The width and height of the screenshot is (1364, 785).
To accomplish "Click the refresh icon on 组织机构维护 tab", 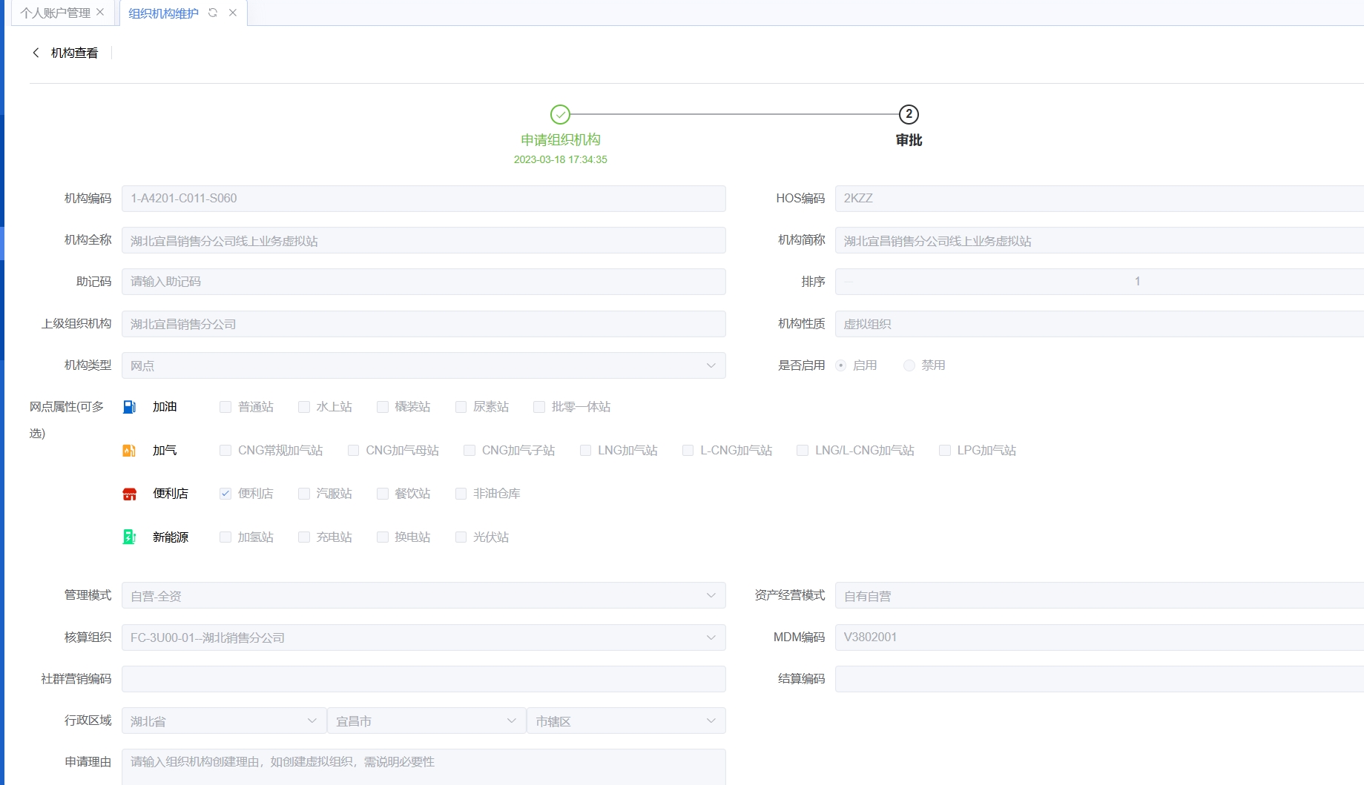I will (x=213, y=13).
